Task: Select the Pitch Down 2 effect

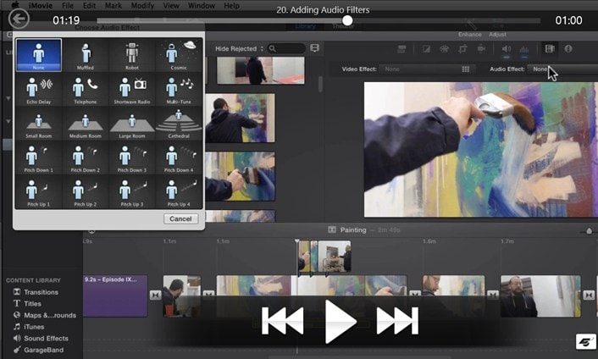Action: click(86, 158)
